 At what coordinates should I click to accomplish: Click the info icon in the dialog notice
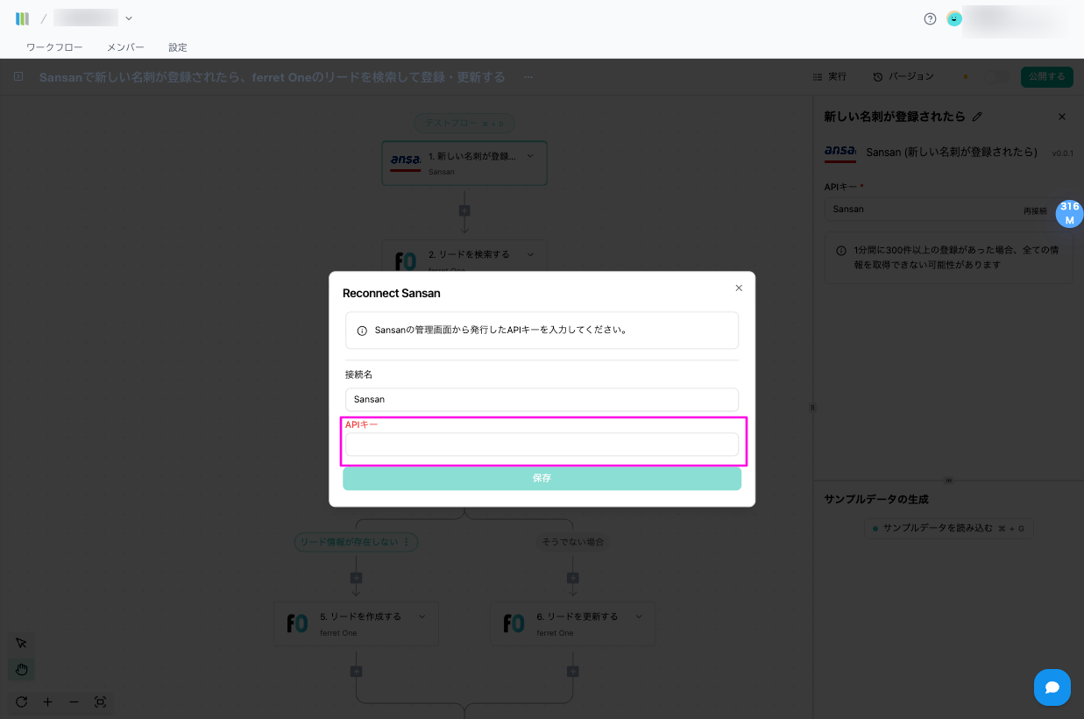(362, 331)
